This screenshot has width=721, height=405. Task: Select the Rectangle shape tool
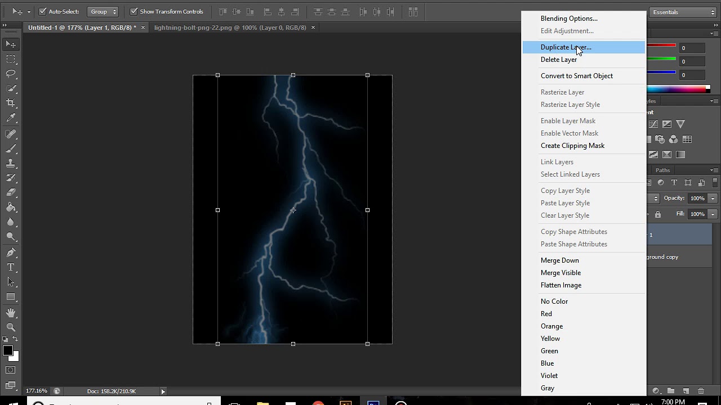tap(11, 296)
